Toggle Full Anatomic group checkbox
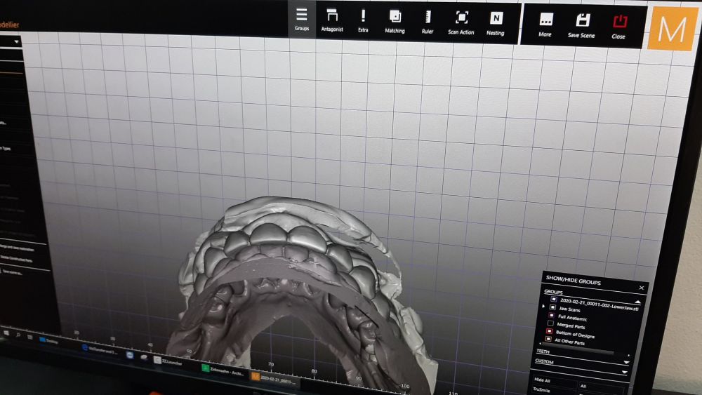The image size is (702, 395). coord(552,316)
